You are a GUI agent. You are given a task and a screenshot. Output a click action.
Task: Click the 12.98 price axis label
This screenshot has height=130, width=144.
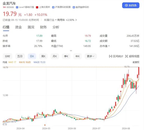coord(5,95)
